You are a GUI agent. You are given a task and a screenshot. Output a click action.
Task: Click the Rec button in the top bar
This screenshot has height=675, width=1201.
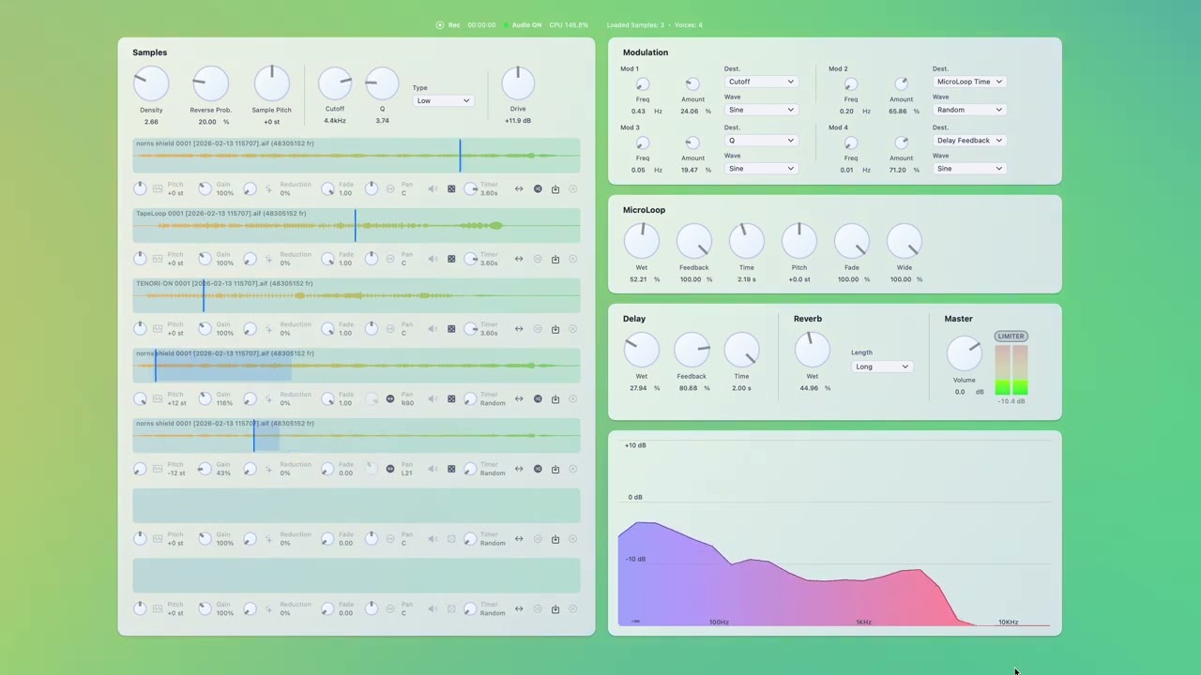(448, 25)
